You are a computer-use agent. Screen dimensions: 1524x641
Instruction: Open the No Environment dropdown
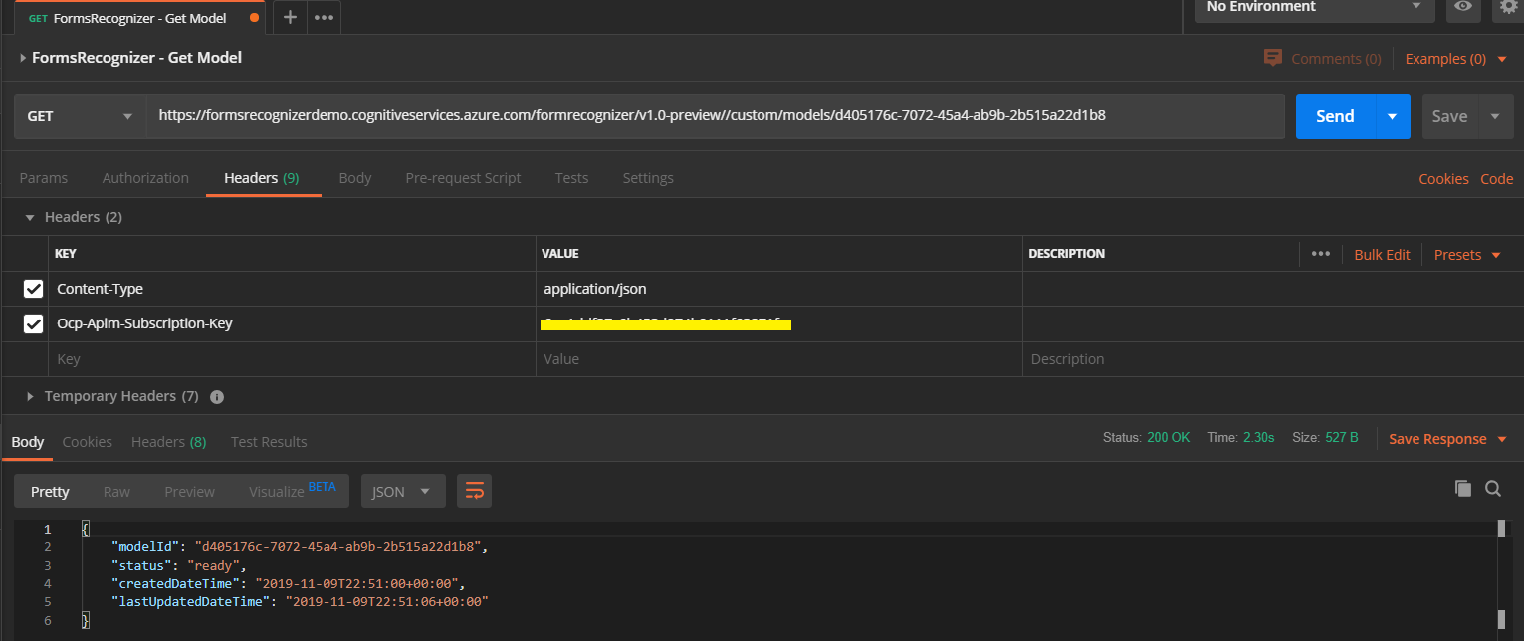pyautogui.click(x=1314, y=8)
